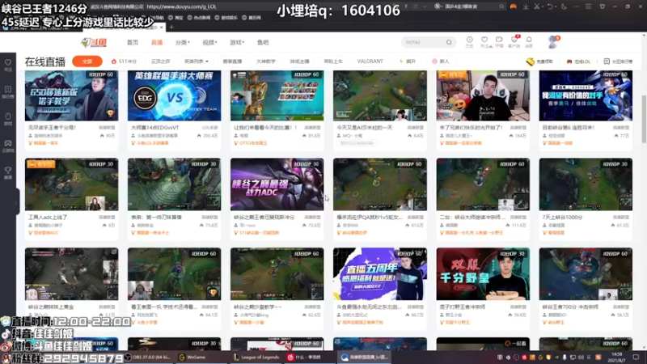Click the 分区排行榜 link
Viewport: 647px width, 364px height.
tap(618, 61)
